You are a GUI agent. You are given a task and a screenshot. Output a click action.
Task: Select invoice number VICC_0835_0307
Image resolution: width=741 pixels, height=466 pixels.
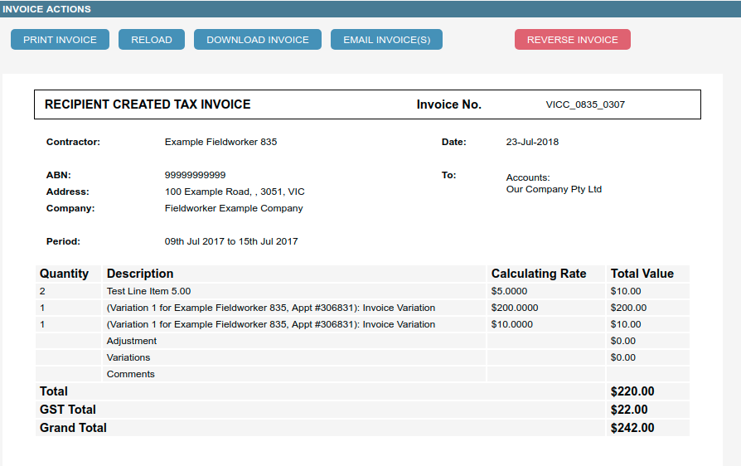click(585, 105)
